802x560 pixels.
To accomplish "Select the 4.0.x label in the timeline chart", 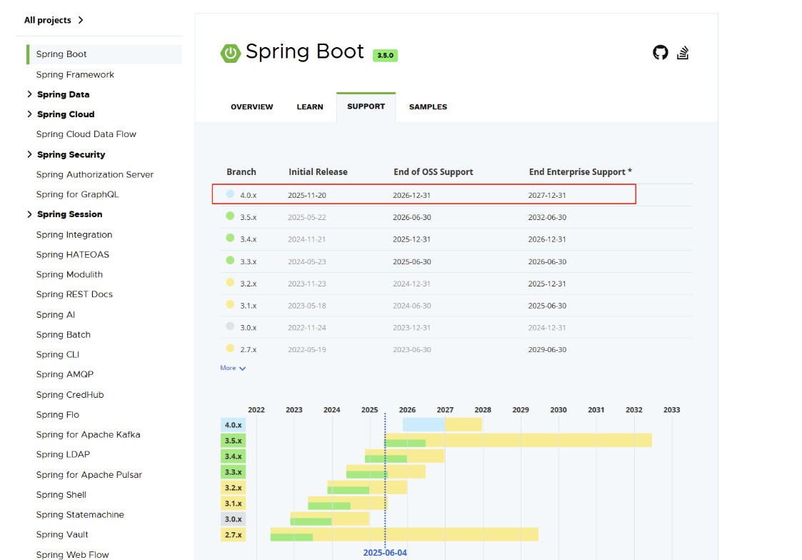I will tap(234, 425).
